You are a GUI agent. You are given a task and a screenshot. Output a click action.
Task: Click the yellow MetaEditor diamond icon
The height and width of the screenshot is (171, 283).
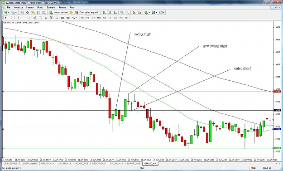[x=71, y=12]
